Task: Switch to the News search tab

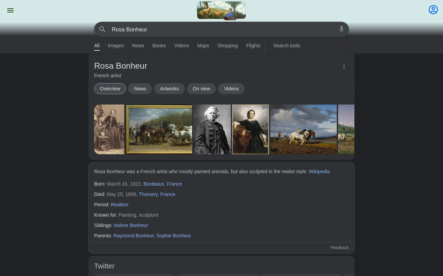Action: (x=138, y=46)
